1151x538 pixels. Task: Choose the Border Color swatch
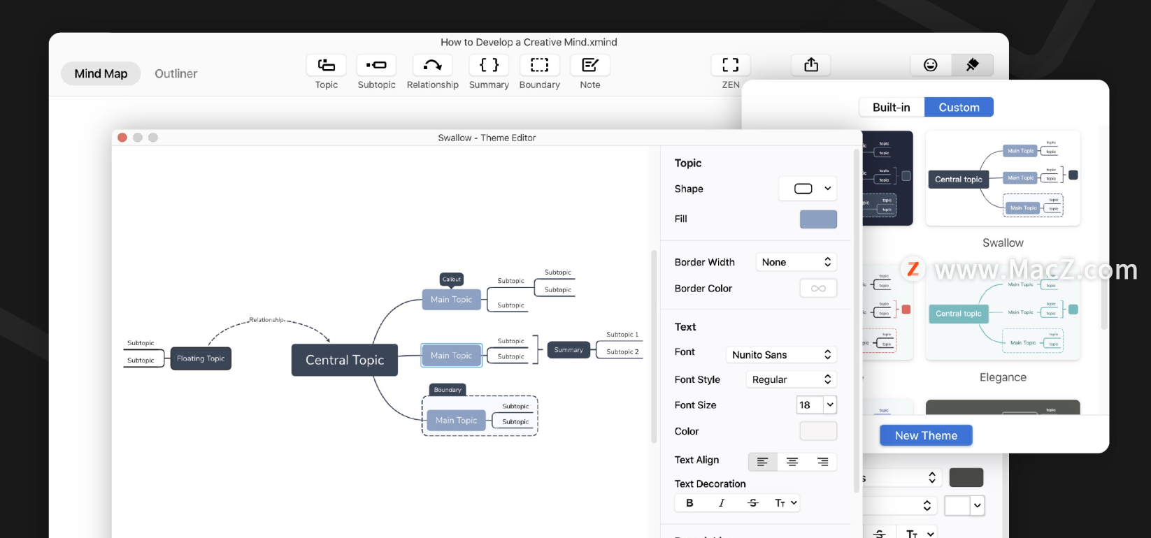pos(818,289)
